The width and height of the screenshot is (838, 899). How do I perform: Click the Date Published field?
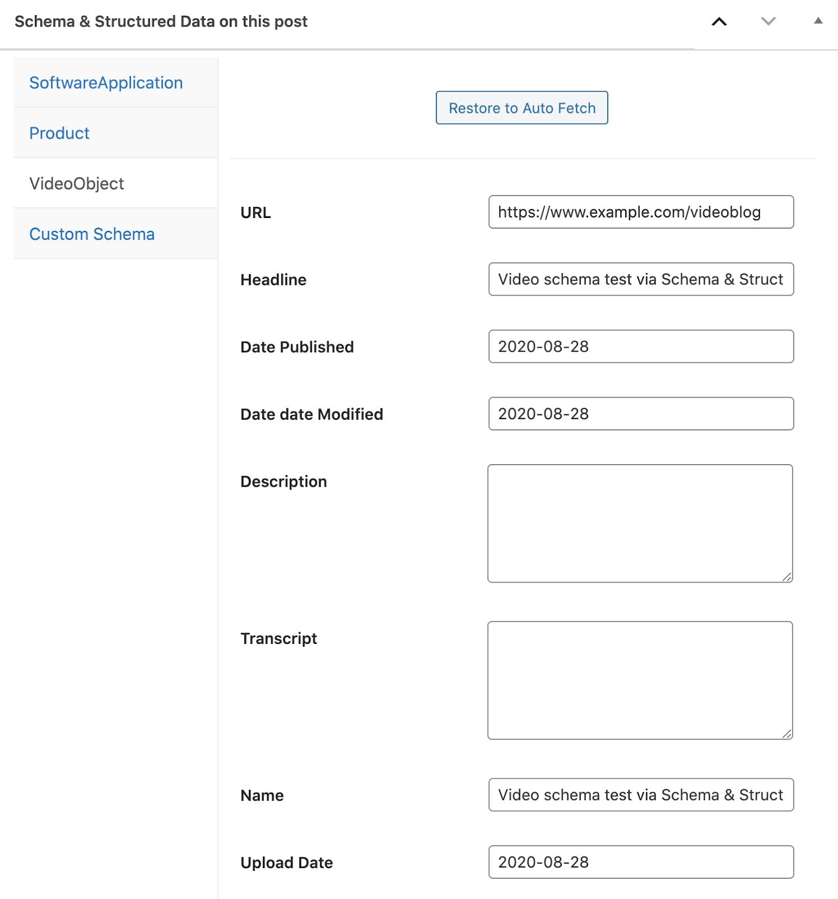click(640, 347)
